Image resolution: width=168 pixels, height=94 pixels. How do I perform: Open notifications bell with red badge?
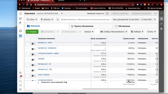20,77
